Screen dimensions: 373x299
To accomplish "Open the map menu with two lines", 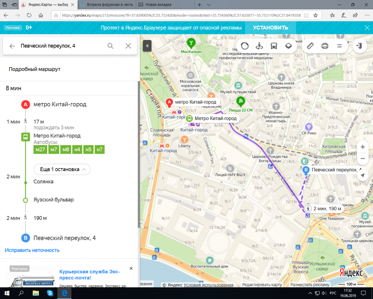I will (339, 46).
